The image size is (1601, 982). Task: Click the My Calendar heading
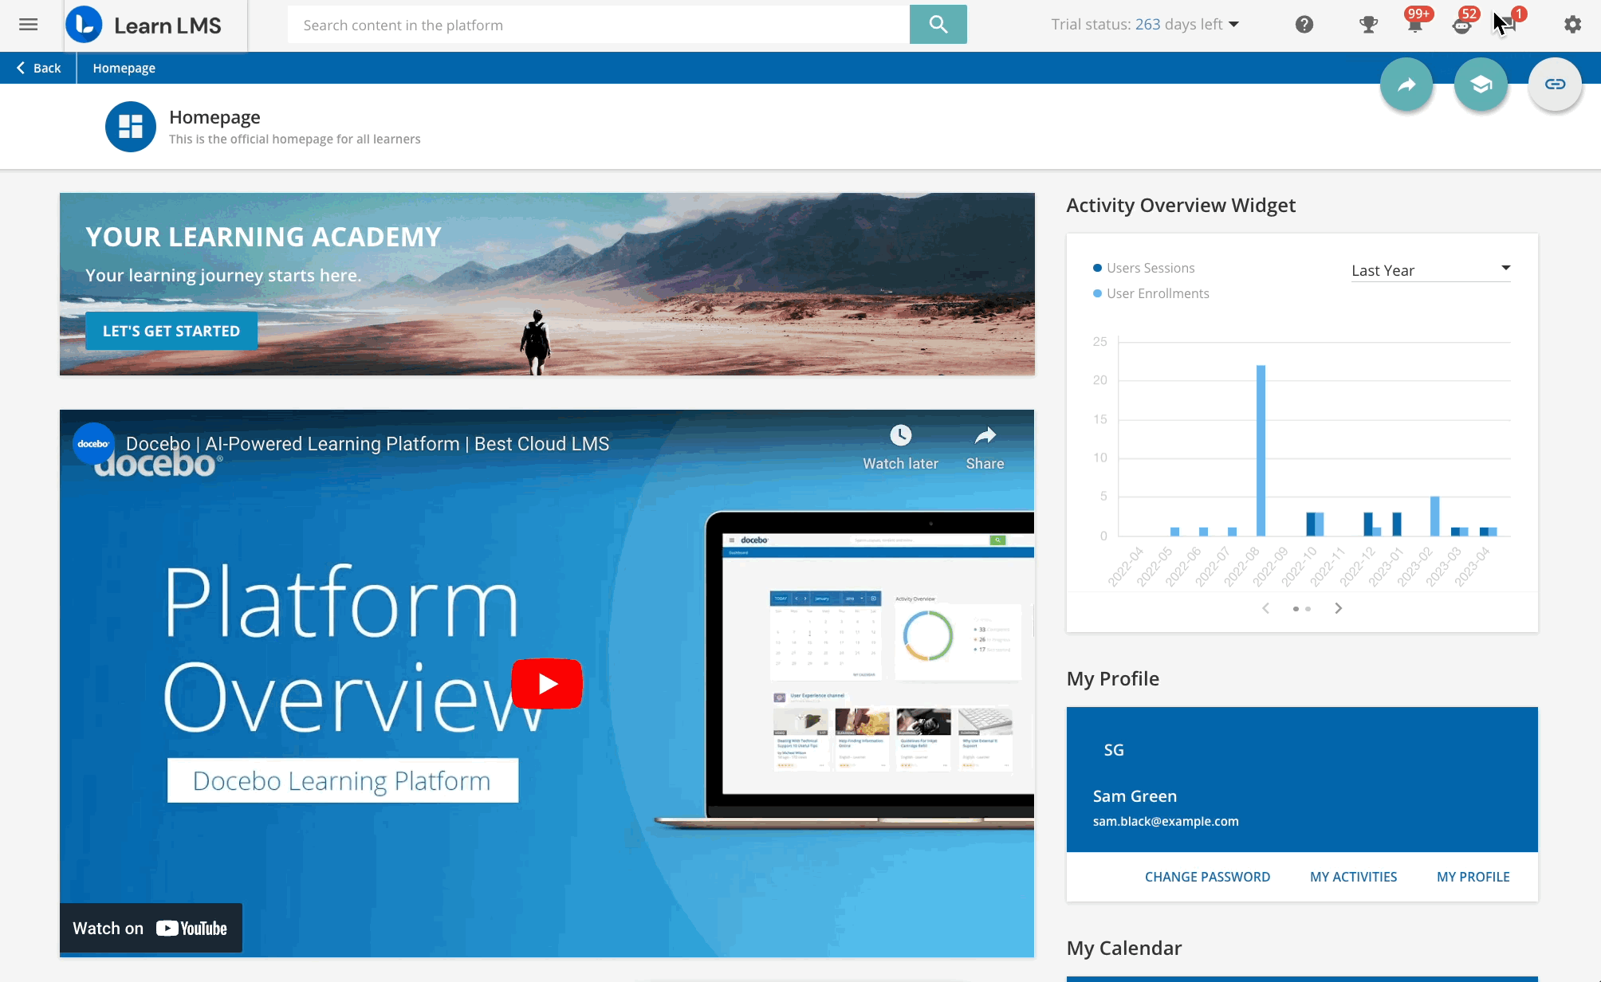pos(1124,949)
